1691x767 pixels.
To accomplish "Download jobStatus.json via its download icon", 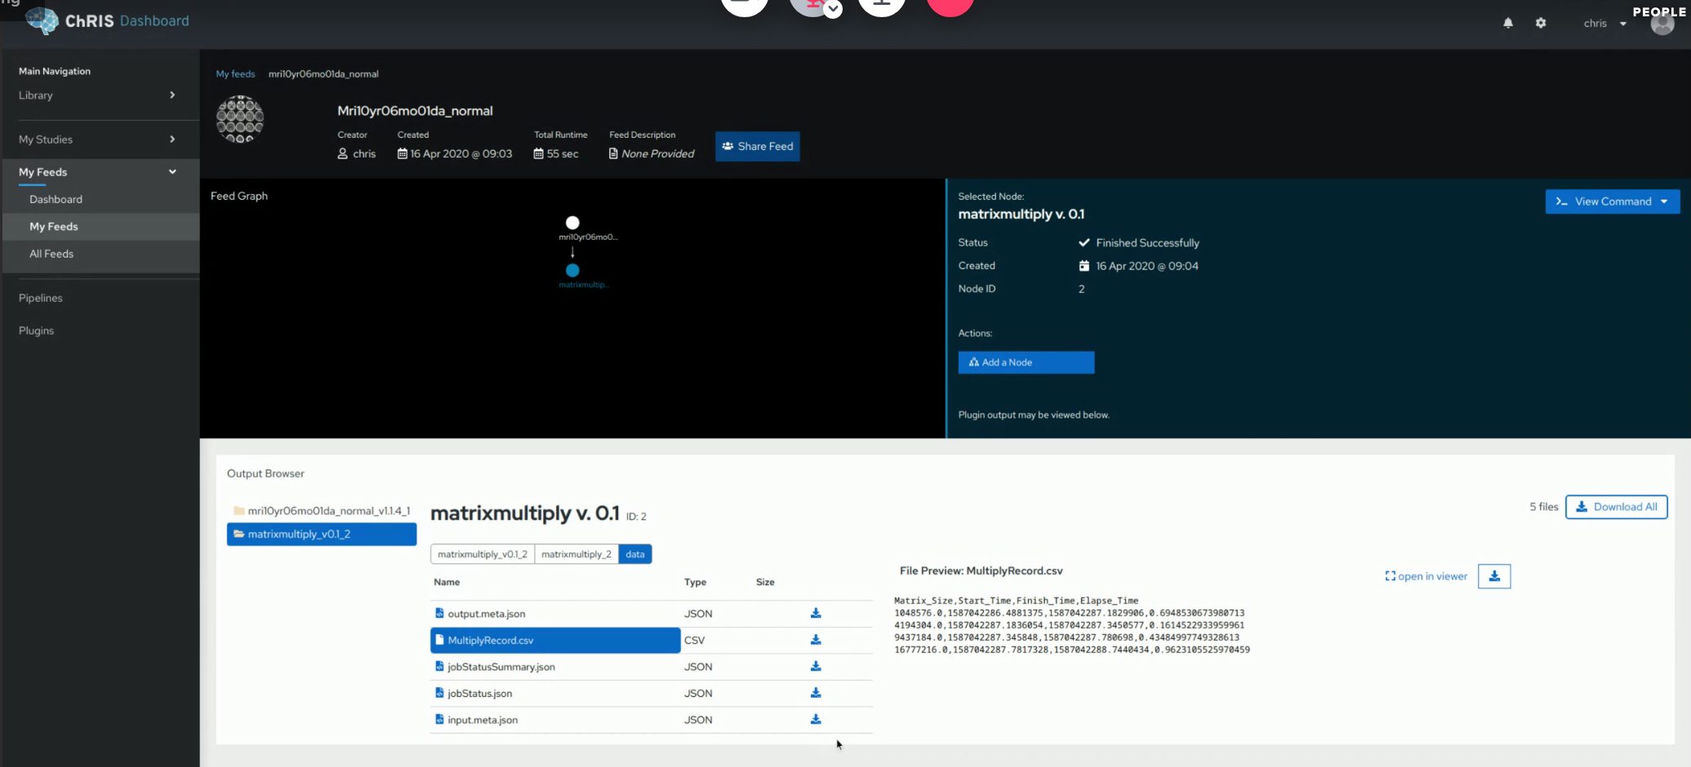I will pyautogui.click(x=816, y=693).
